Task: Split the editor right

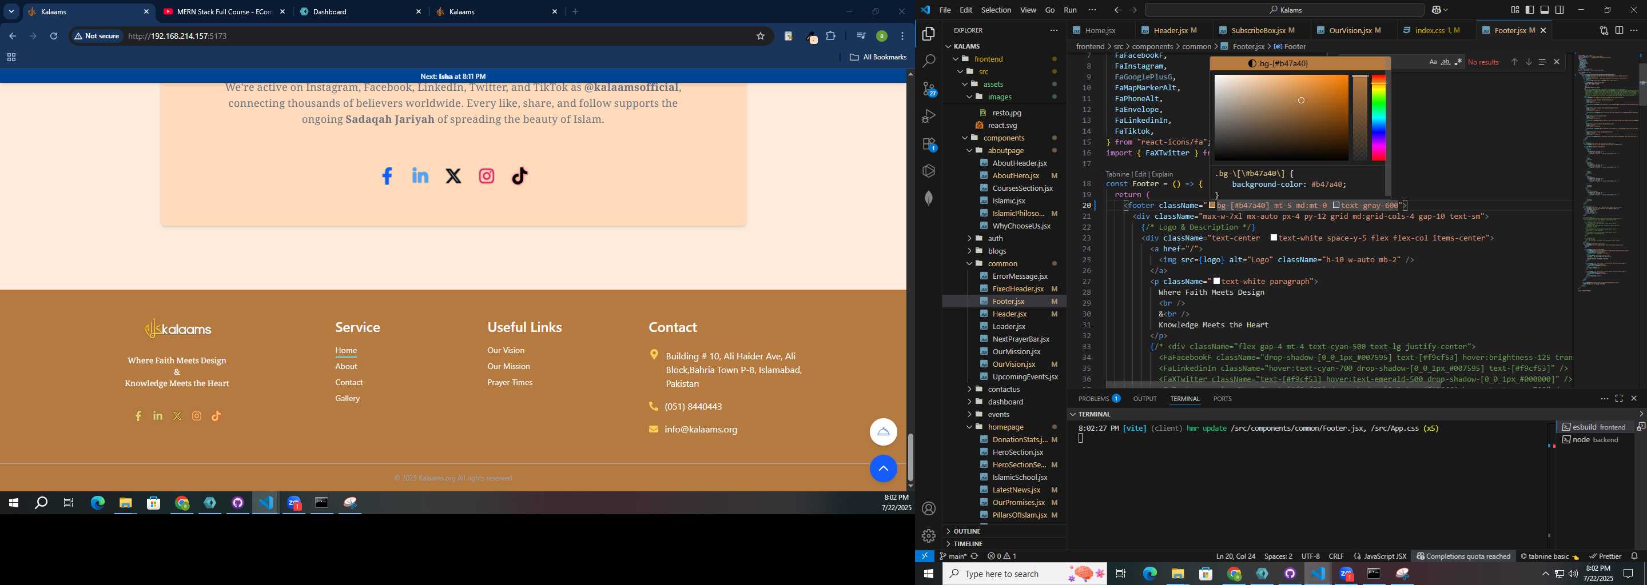Action: tap(1619, 30)
